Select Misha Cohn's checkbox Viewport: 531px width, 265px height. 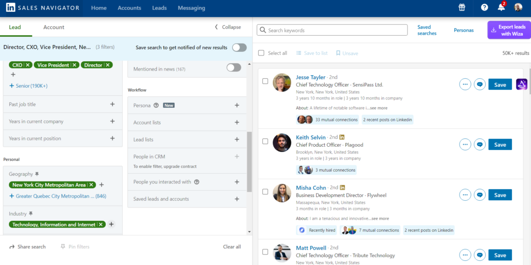point(265,192)
